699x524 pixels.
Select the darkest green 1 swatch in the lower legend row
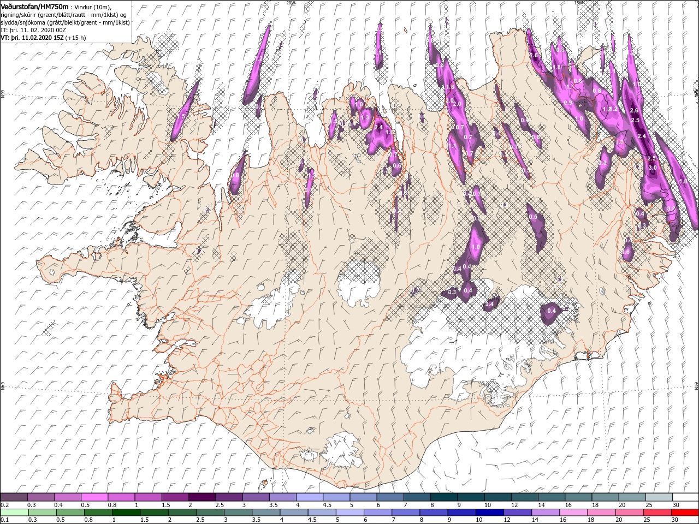pos(126,513)
